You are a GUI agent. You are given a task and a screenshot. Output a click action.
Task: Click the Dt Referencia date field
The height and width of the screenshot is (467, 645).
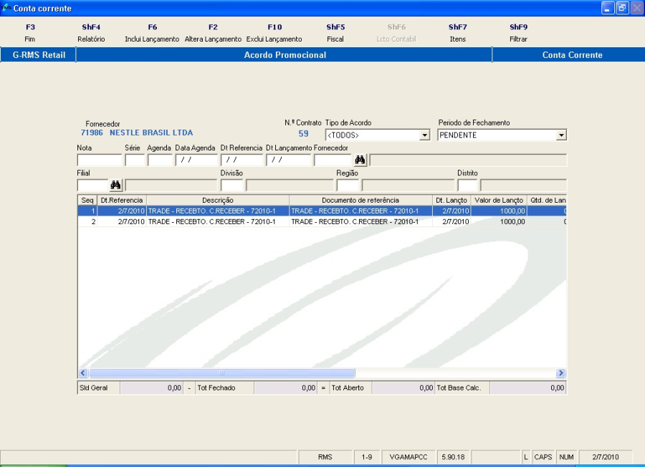[242, 160]
